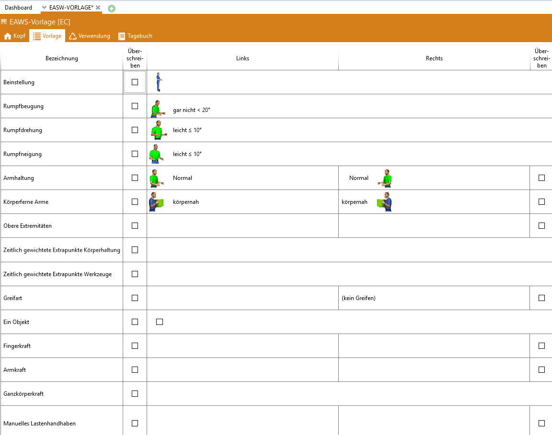This screenshot has height=435, width=552.
Task: Enable overwrite checkbox for Beinstellung
Action: click(135, 82)
